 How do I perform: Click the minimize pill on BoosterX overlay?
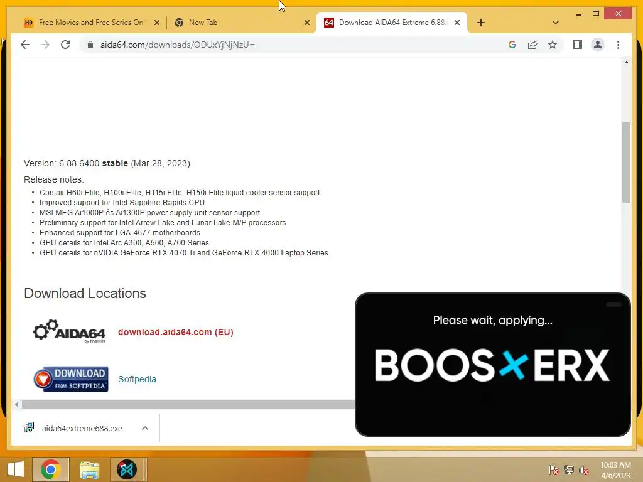pyautogui.click(x=614, y=304)
